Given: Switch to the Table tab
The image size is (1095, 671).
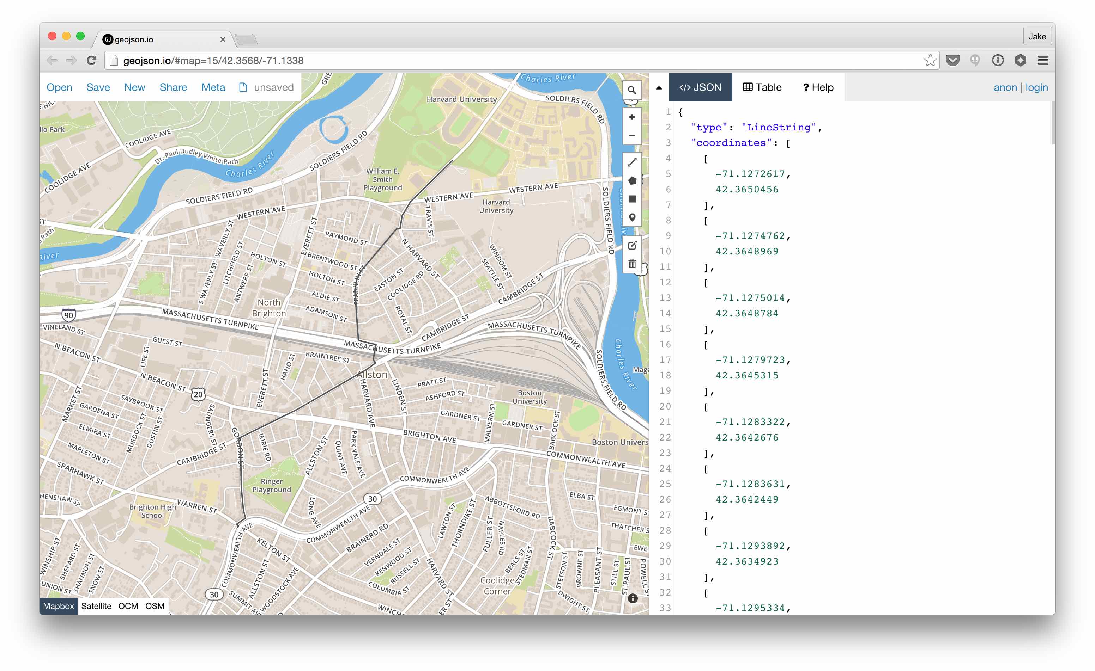Looking at the screenshot, I should (762, 87).
